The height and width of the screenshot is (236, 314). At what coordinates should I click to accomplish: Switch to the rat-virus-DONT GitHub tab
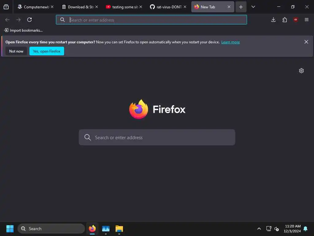click(169, 7)
